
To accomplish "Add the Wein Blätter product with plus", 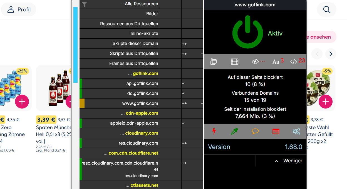I will click(326, 102).
